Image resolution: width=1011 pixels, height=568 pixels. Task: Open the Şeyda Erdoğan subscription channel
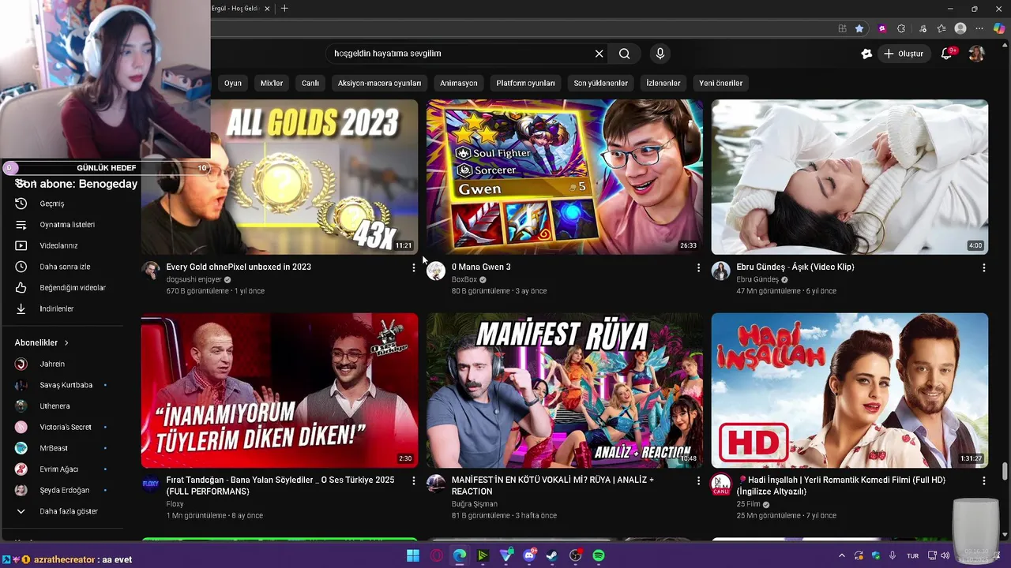click(x=65, y=490)
